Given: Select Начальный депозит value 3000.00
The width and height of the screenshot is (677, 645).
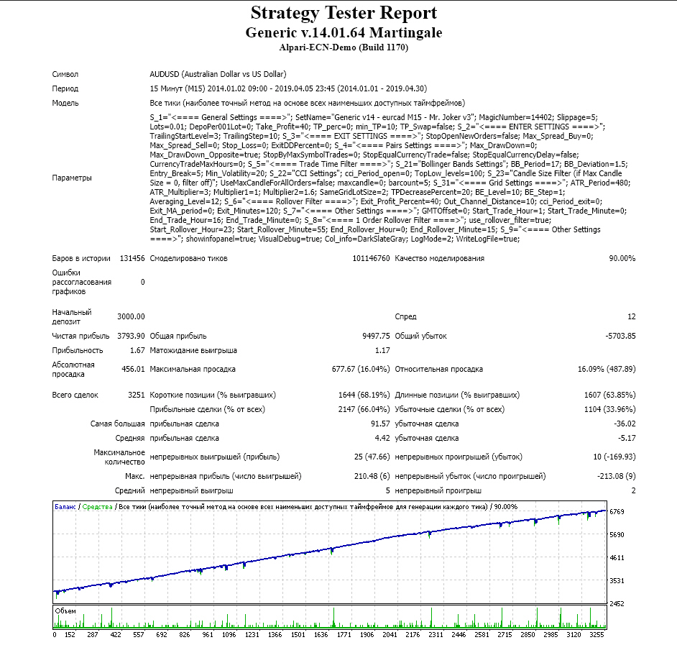Looking at the screenshot, I should click(x=131, y=316).
